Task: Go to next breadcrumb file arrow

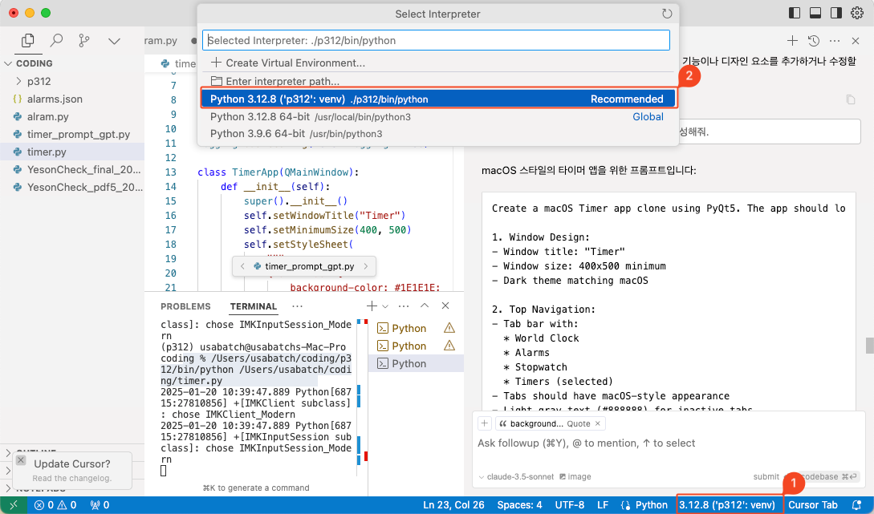Action: click(x=366, y=266)
